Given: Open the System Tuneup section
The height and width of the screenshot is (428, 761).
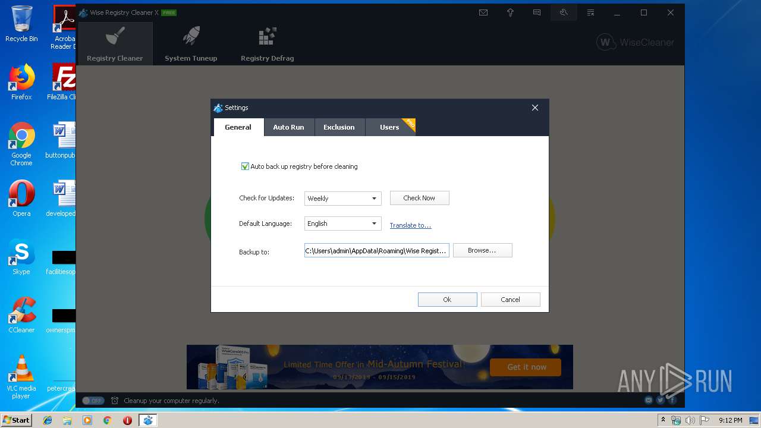Looking at the screenshot, I should coord(191,43).
